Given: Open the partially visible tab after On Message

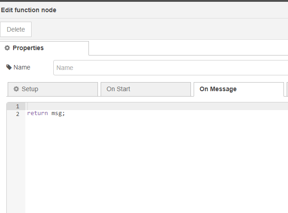Looking at the screenshot, I should (x=286, y=89).
